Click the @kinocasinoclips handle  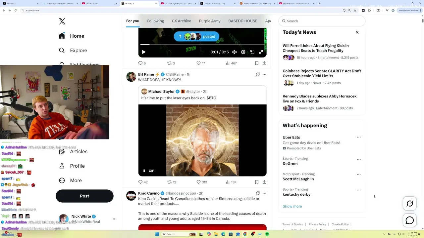(181, 193)
